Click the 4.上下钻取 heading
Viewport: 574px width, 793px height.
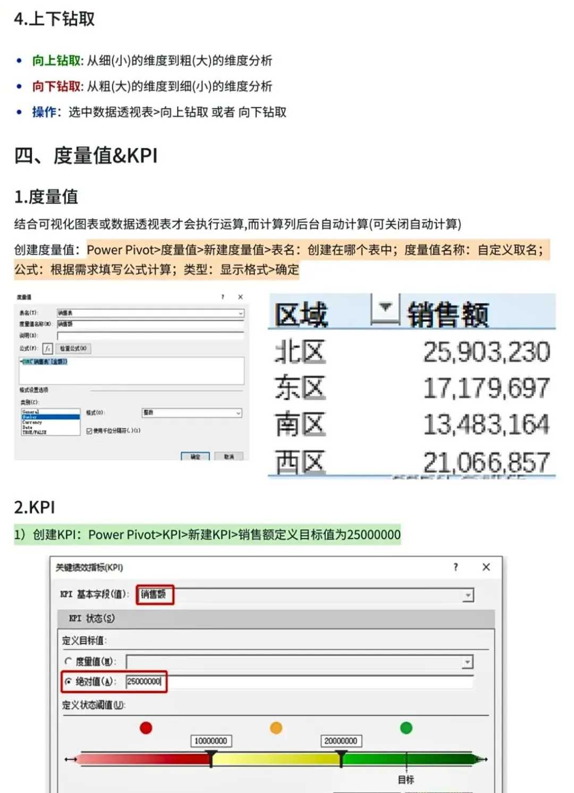click(x=54, y=19)
